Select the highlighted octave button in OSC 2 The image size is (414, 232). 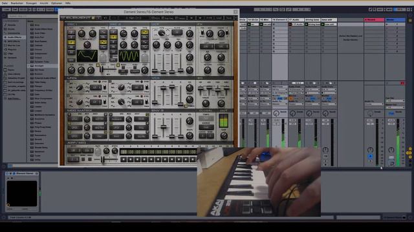point(113,37)
